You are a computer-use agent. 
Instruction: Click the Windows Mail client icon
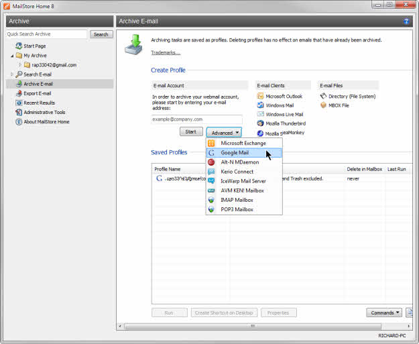point(261,105)
